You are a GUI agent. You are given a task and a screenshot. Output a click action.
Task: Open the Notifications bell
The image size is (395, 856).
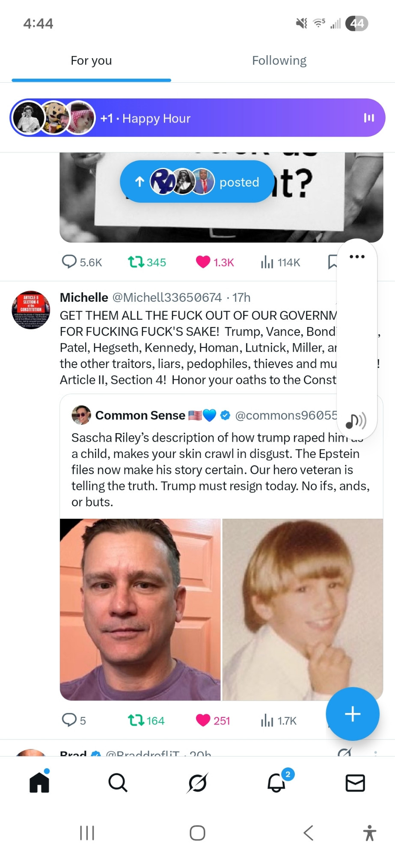click(x=277, y=783)
